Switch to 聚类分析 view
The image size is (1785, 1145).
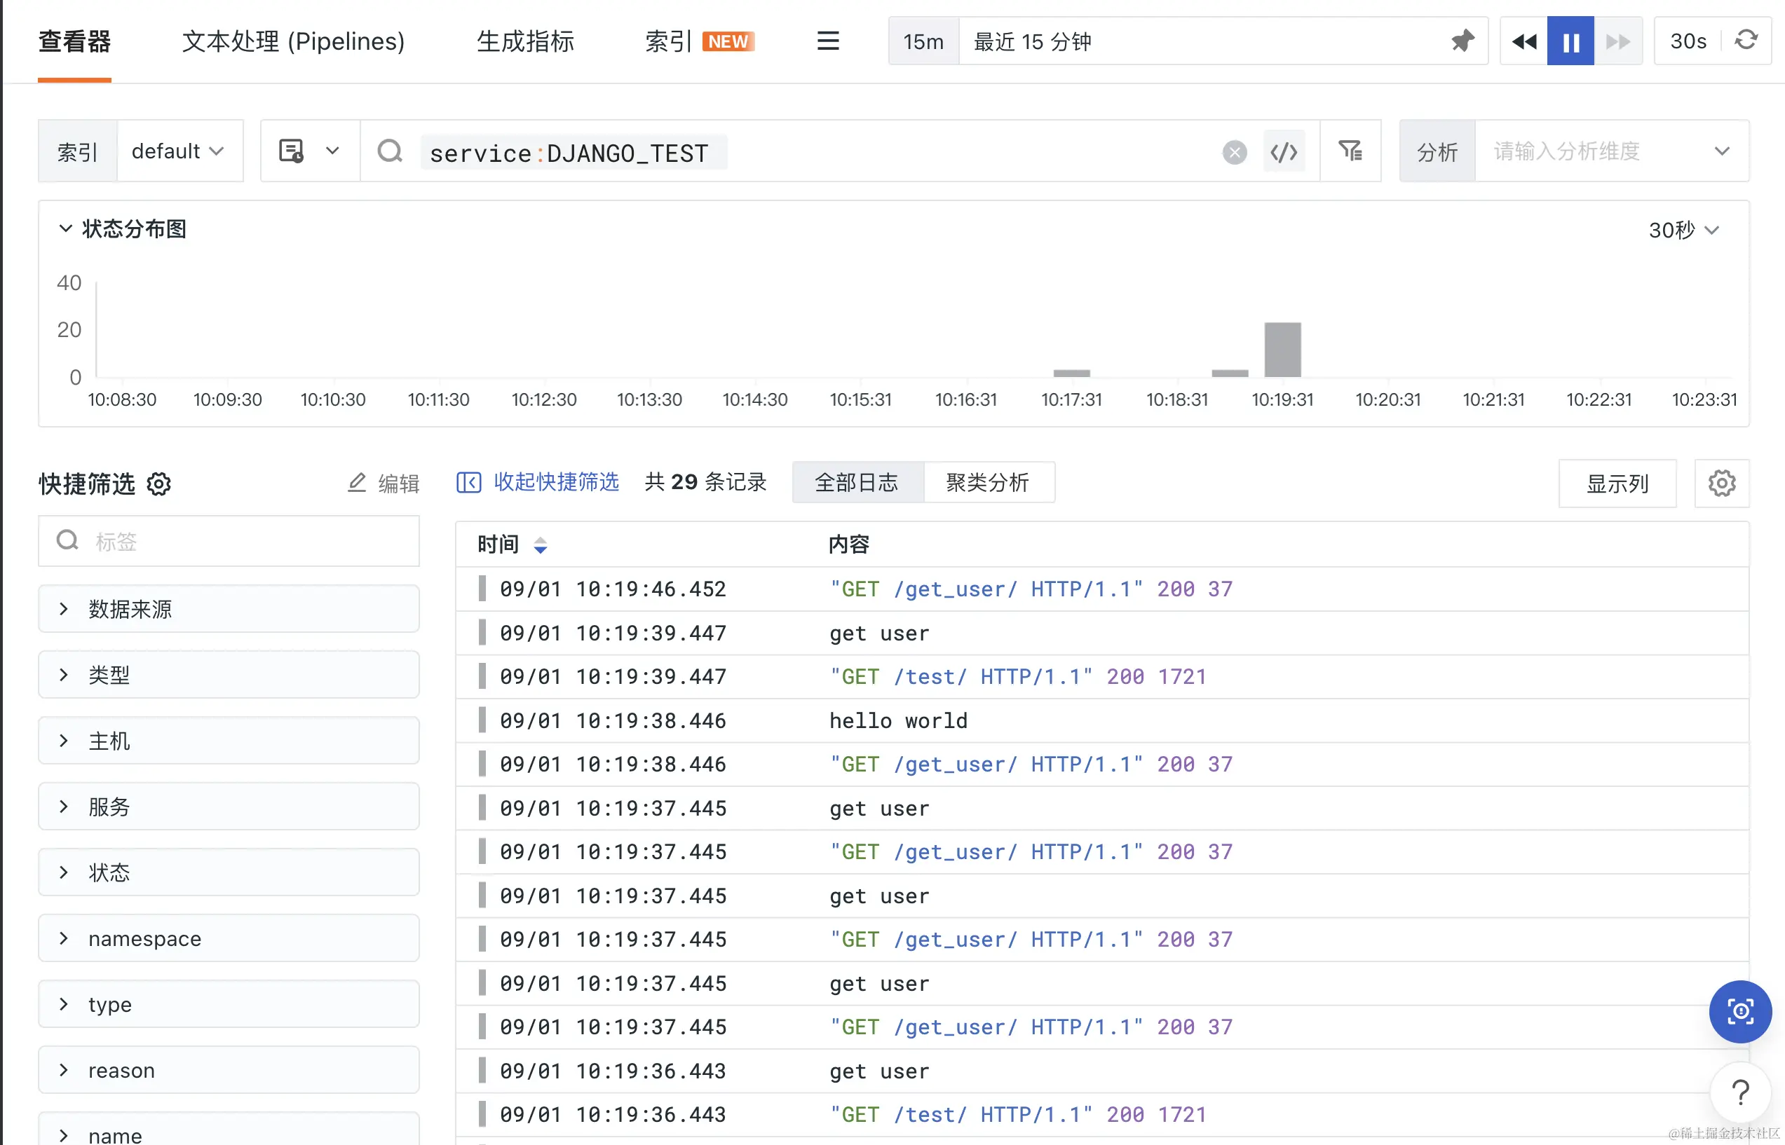(989, 483)
